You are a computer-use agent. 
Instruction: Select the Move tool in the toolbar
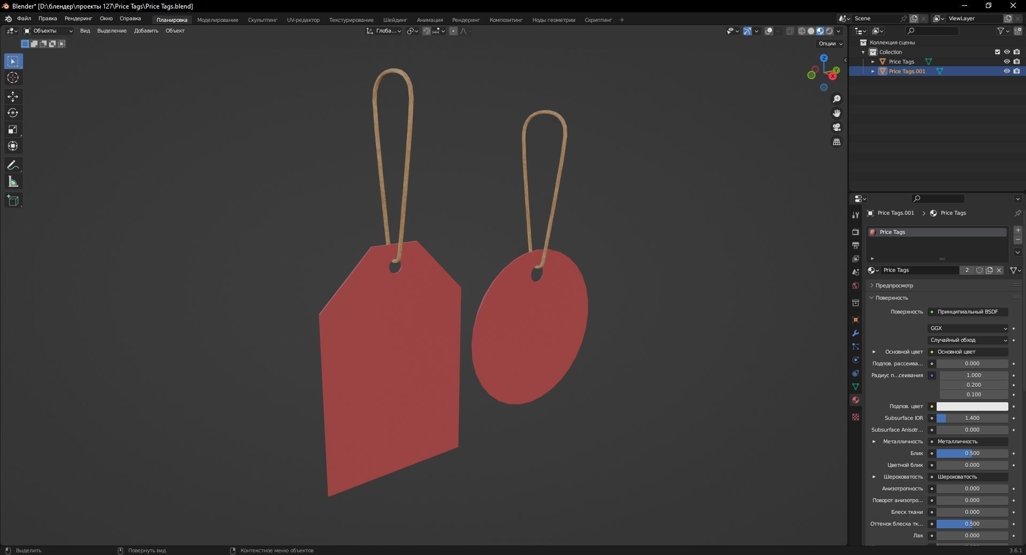point(13,97)
